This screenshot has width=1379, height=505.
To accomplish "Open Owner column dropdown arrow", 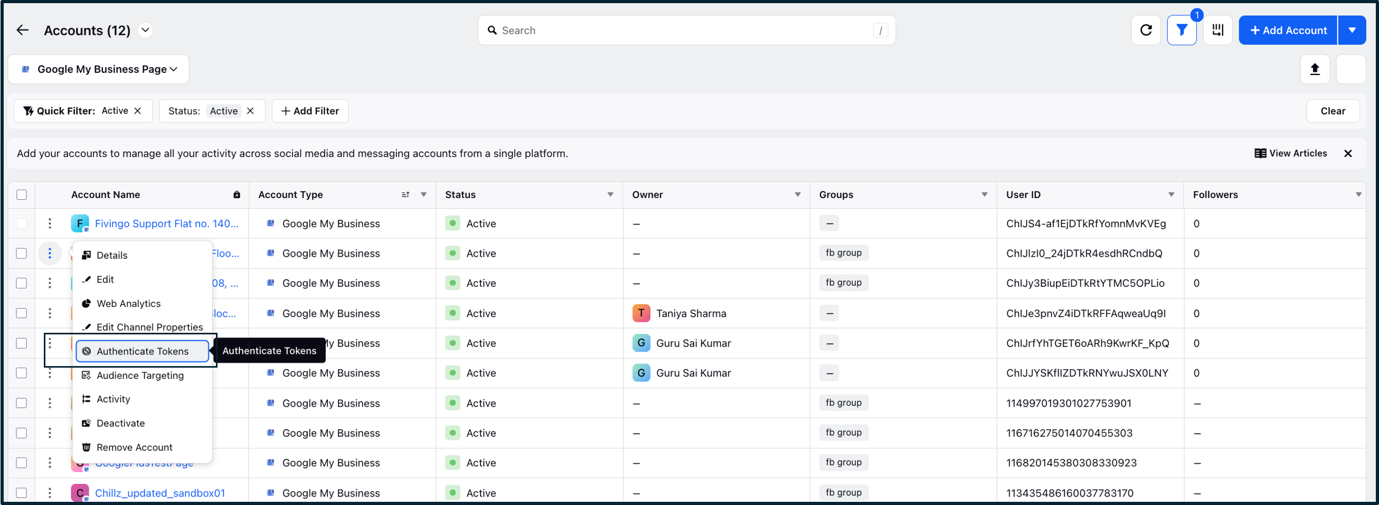I will (x=798, y=195).
